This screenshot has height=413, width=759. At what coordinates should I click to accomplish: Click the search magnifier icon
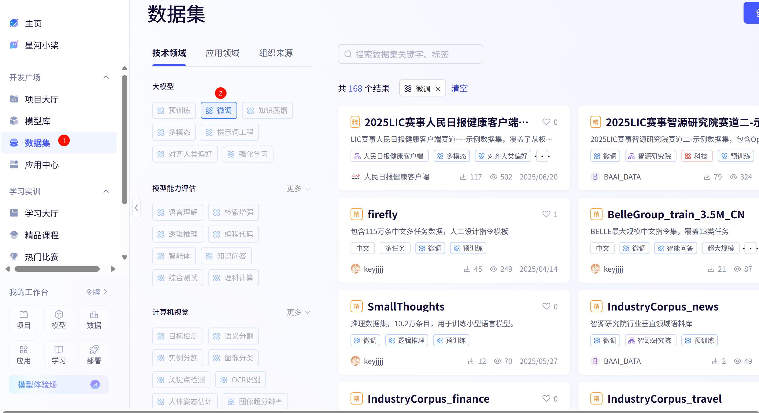[348, 54]
